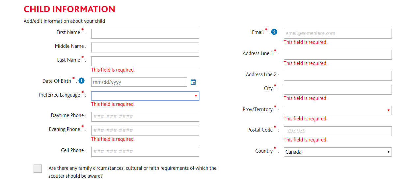The image size is (409, 182).
Task: Check the family circumstances checkbox
Action: [38, 168]
